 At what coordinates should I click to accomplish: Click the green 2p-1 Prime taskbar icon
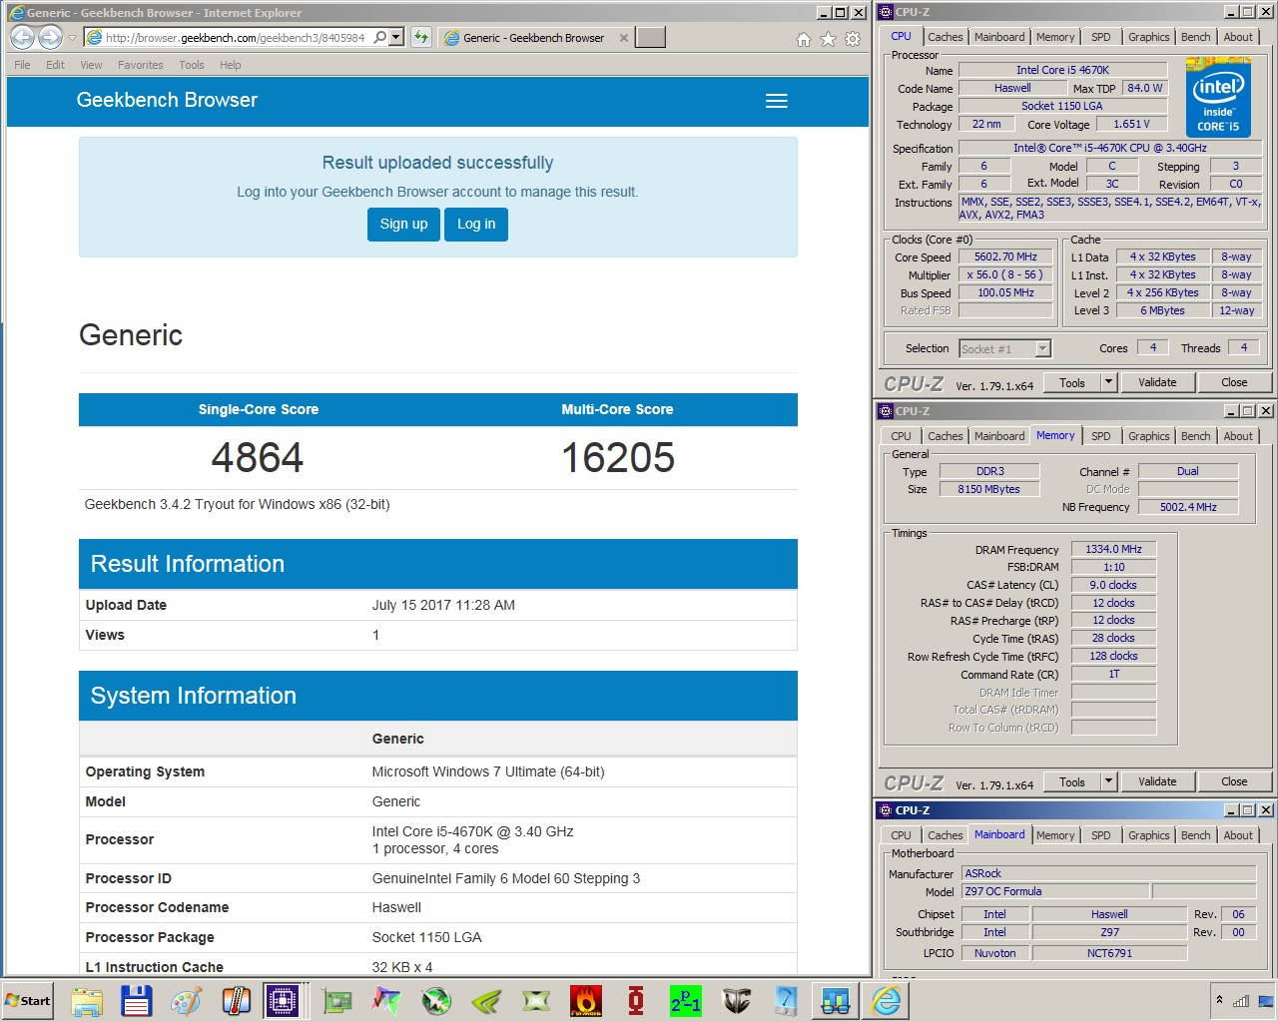[686, 1001]
